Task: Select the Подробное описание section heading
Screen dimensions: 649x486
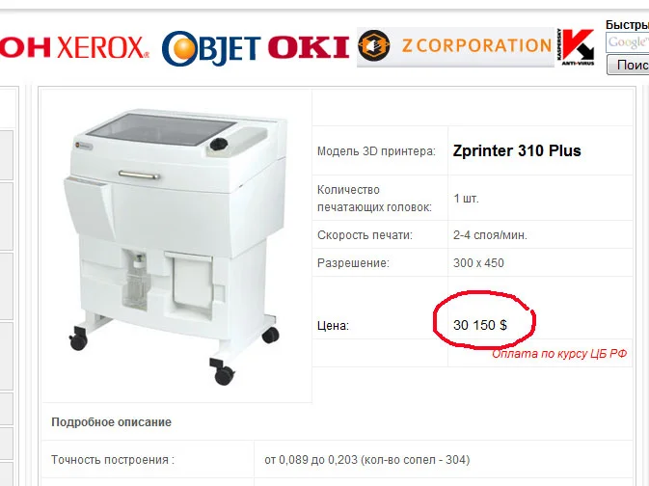Action: click(111, 422)
